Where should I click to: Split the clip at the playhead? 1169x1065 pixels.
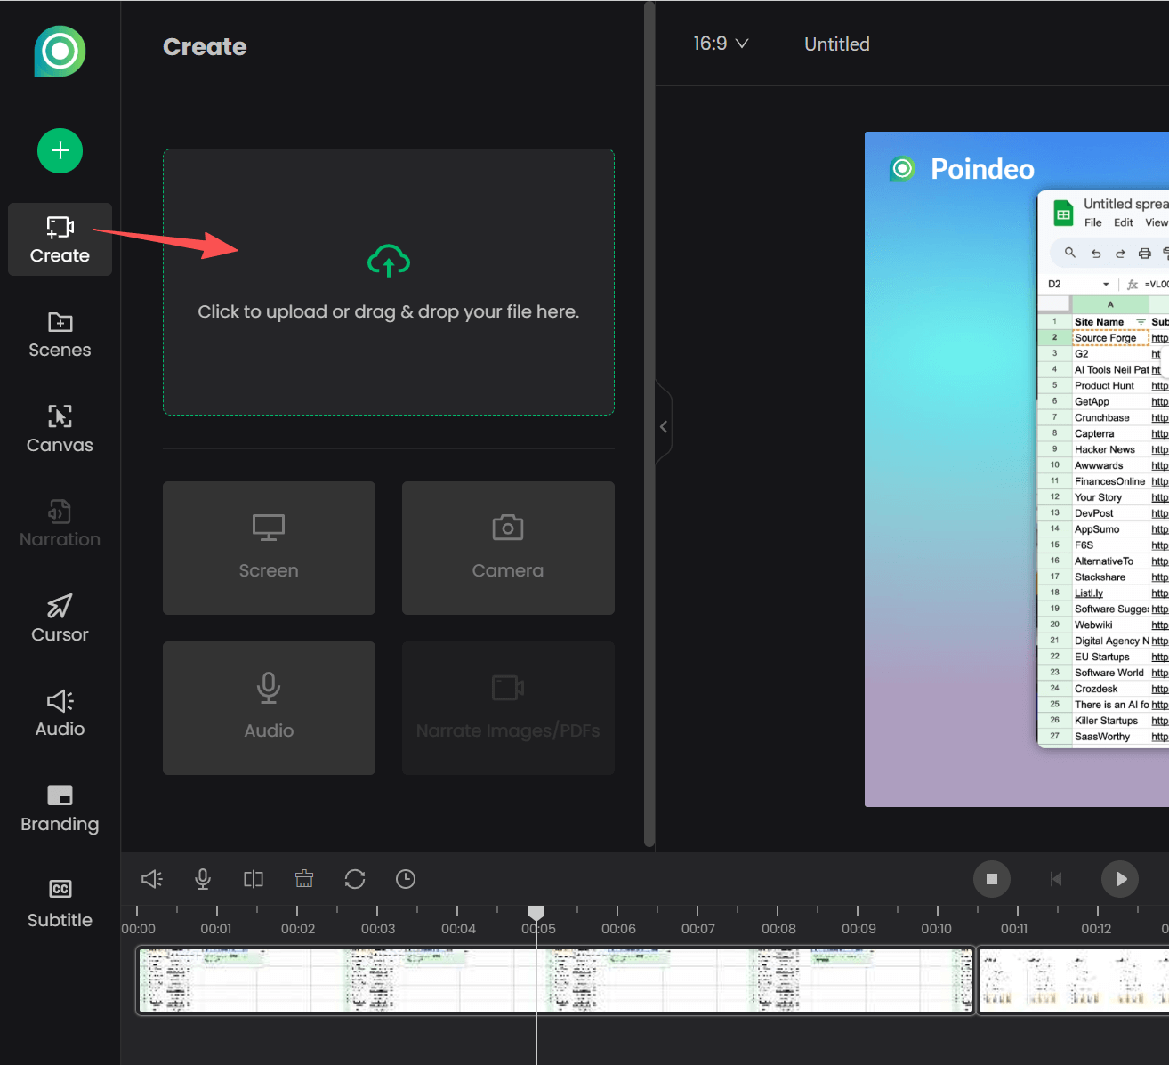click(253, 879)
